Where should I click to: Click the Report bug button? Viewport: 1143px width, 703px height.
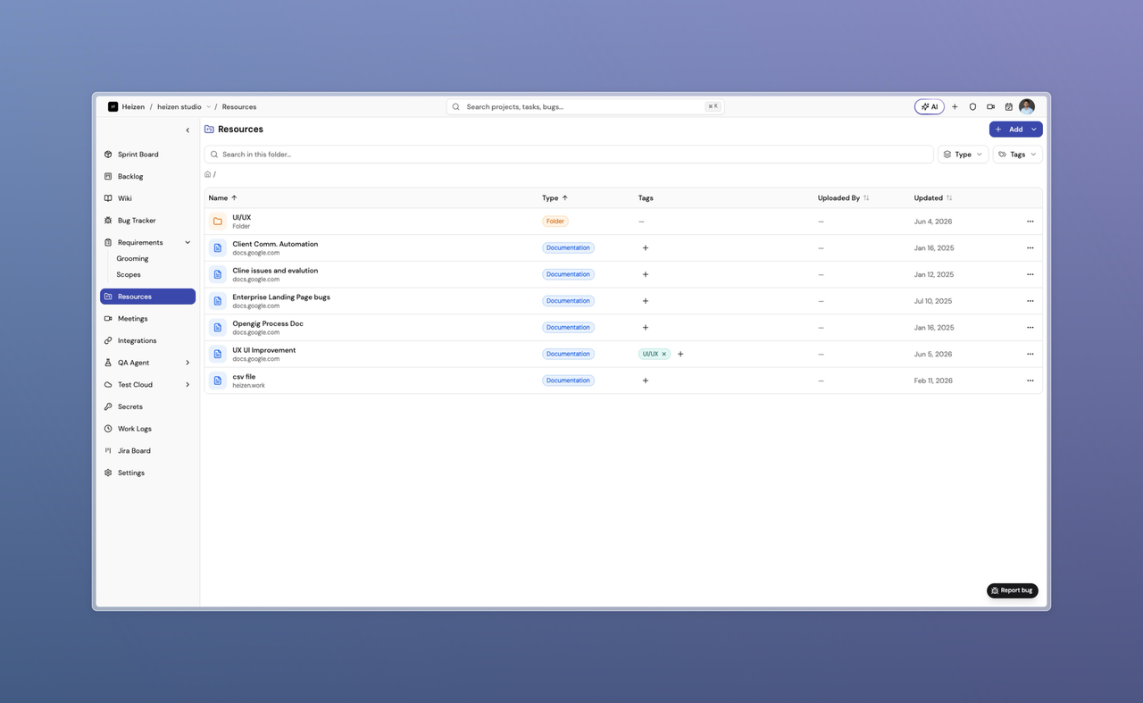(1013, 590)
